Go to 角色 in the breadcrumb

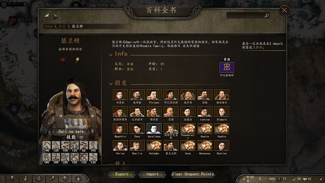[x=62, y=26]
